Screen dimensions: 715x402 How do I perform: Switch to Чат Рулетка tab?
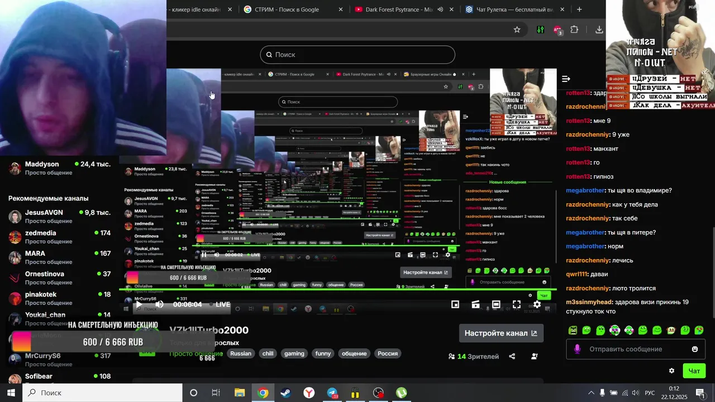[515, 9]
